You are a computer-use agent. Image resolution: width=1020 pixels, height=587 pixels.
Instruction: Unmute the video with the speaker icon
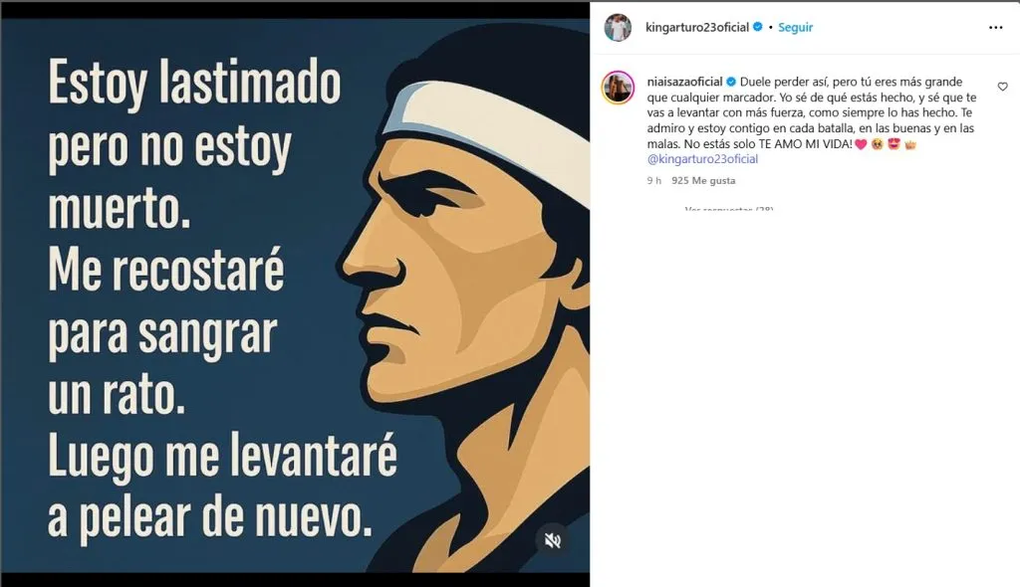(x=552, y=540)
